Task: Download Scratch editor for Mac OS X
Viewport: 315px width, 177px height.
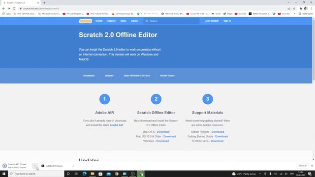Action: pyautogui.click(x=163, y=132)
